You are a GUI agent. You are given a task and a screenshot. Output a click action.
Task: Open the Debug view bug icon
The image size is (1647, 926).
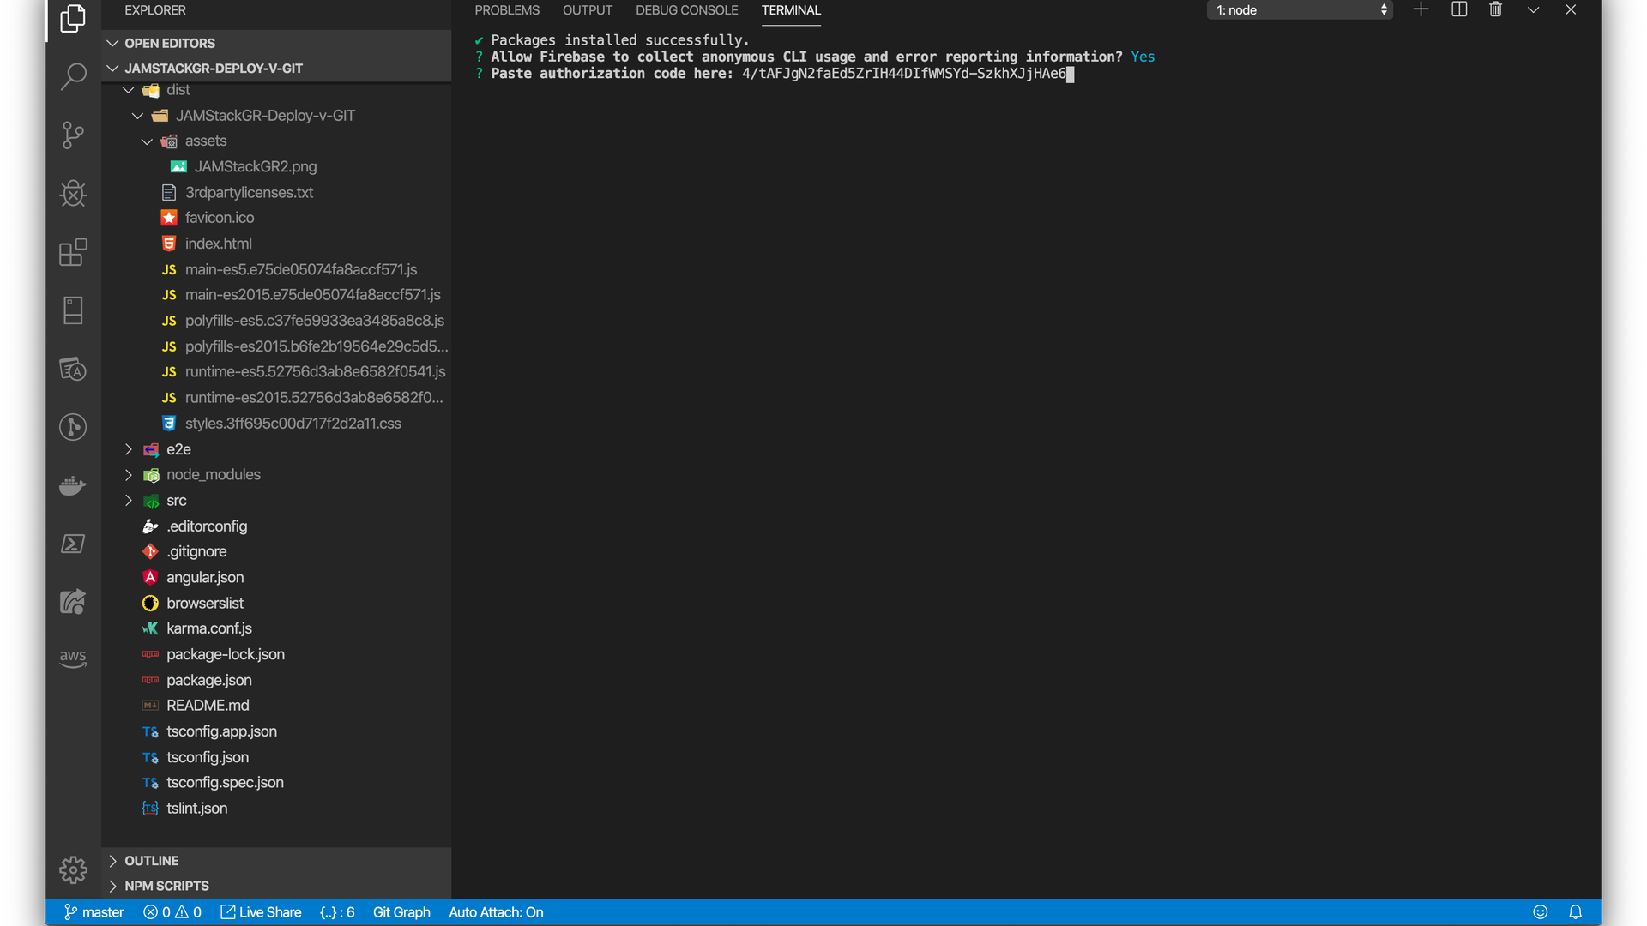click(x=73, y=194)
